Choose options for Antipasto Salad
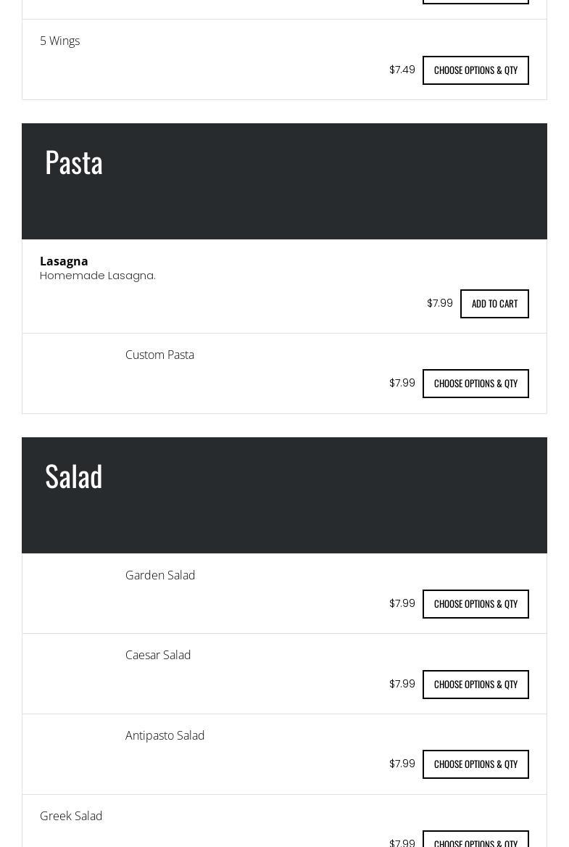 pyautogui.click(x=475, y=764)
